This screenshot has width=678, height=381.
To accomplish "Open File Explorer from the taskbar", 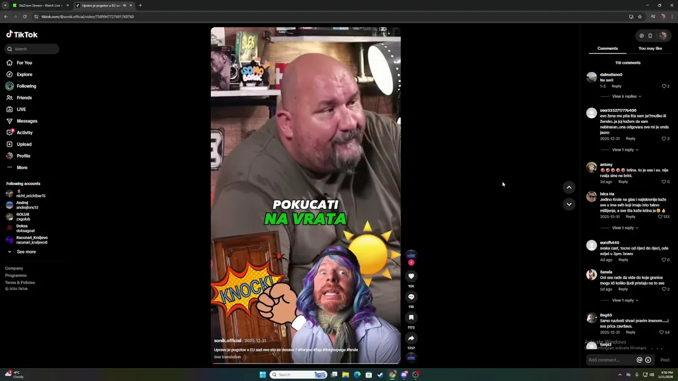I will pos(345,375).
